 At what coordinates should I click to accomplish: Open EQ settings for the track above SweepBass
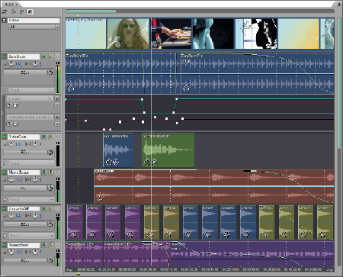[x=24, y=224]
